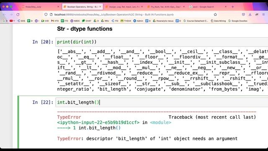Click '__init_subclass__' in the output

[x=223, y=62]
